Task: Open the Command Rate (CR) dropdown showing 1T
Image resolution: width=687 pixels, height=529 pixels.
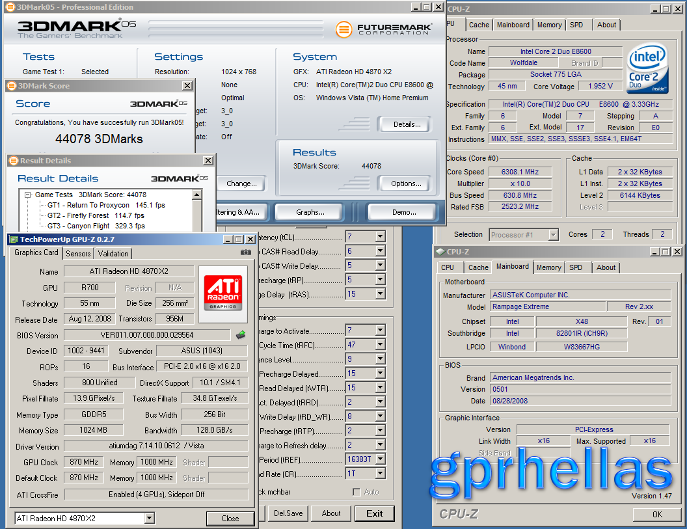Action: click(380, 473)
